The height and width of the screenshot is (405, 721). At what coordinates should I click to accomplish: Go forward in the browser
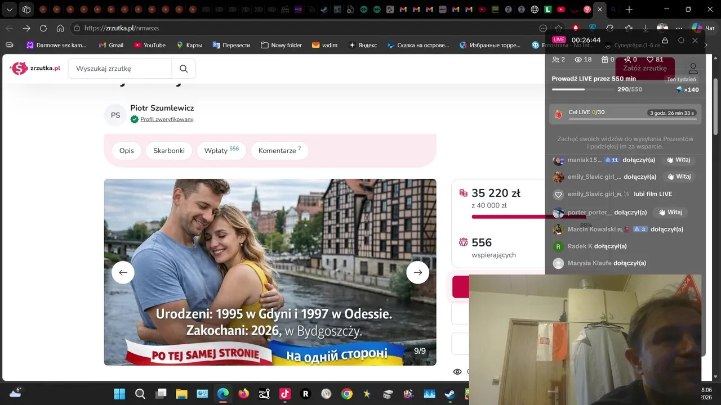[26, 28]
